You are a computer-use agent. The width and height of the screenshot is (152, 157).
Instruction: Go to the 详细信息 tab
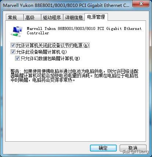[74, 18]
